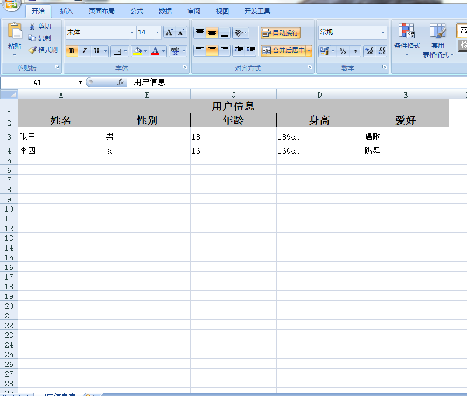Expand the fill color dropdown arrow

coord(145,51)
